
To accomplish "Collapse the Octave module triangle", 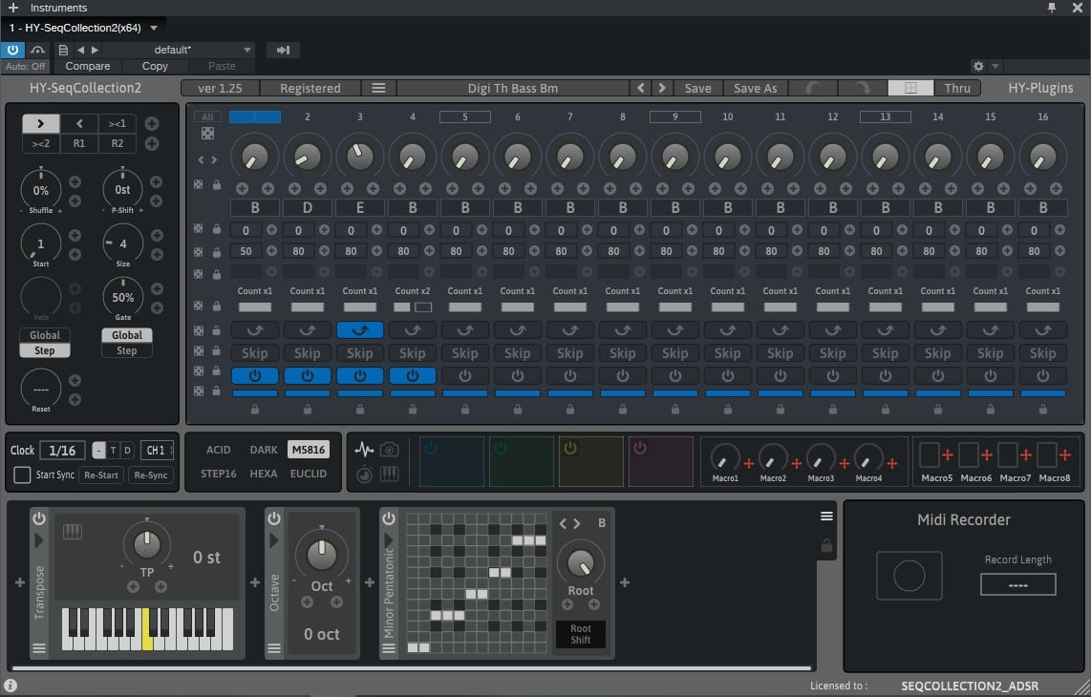I will pyautogui.click(x=274, y=540).
